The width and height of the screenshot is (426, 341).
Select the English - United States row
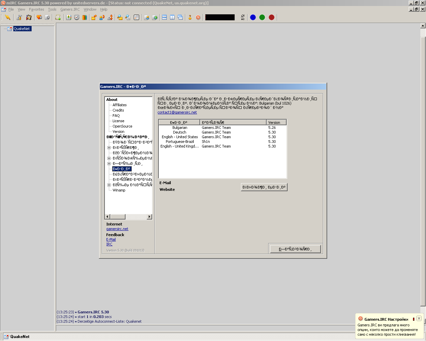click(x=222, y=137)
